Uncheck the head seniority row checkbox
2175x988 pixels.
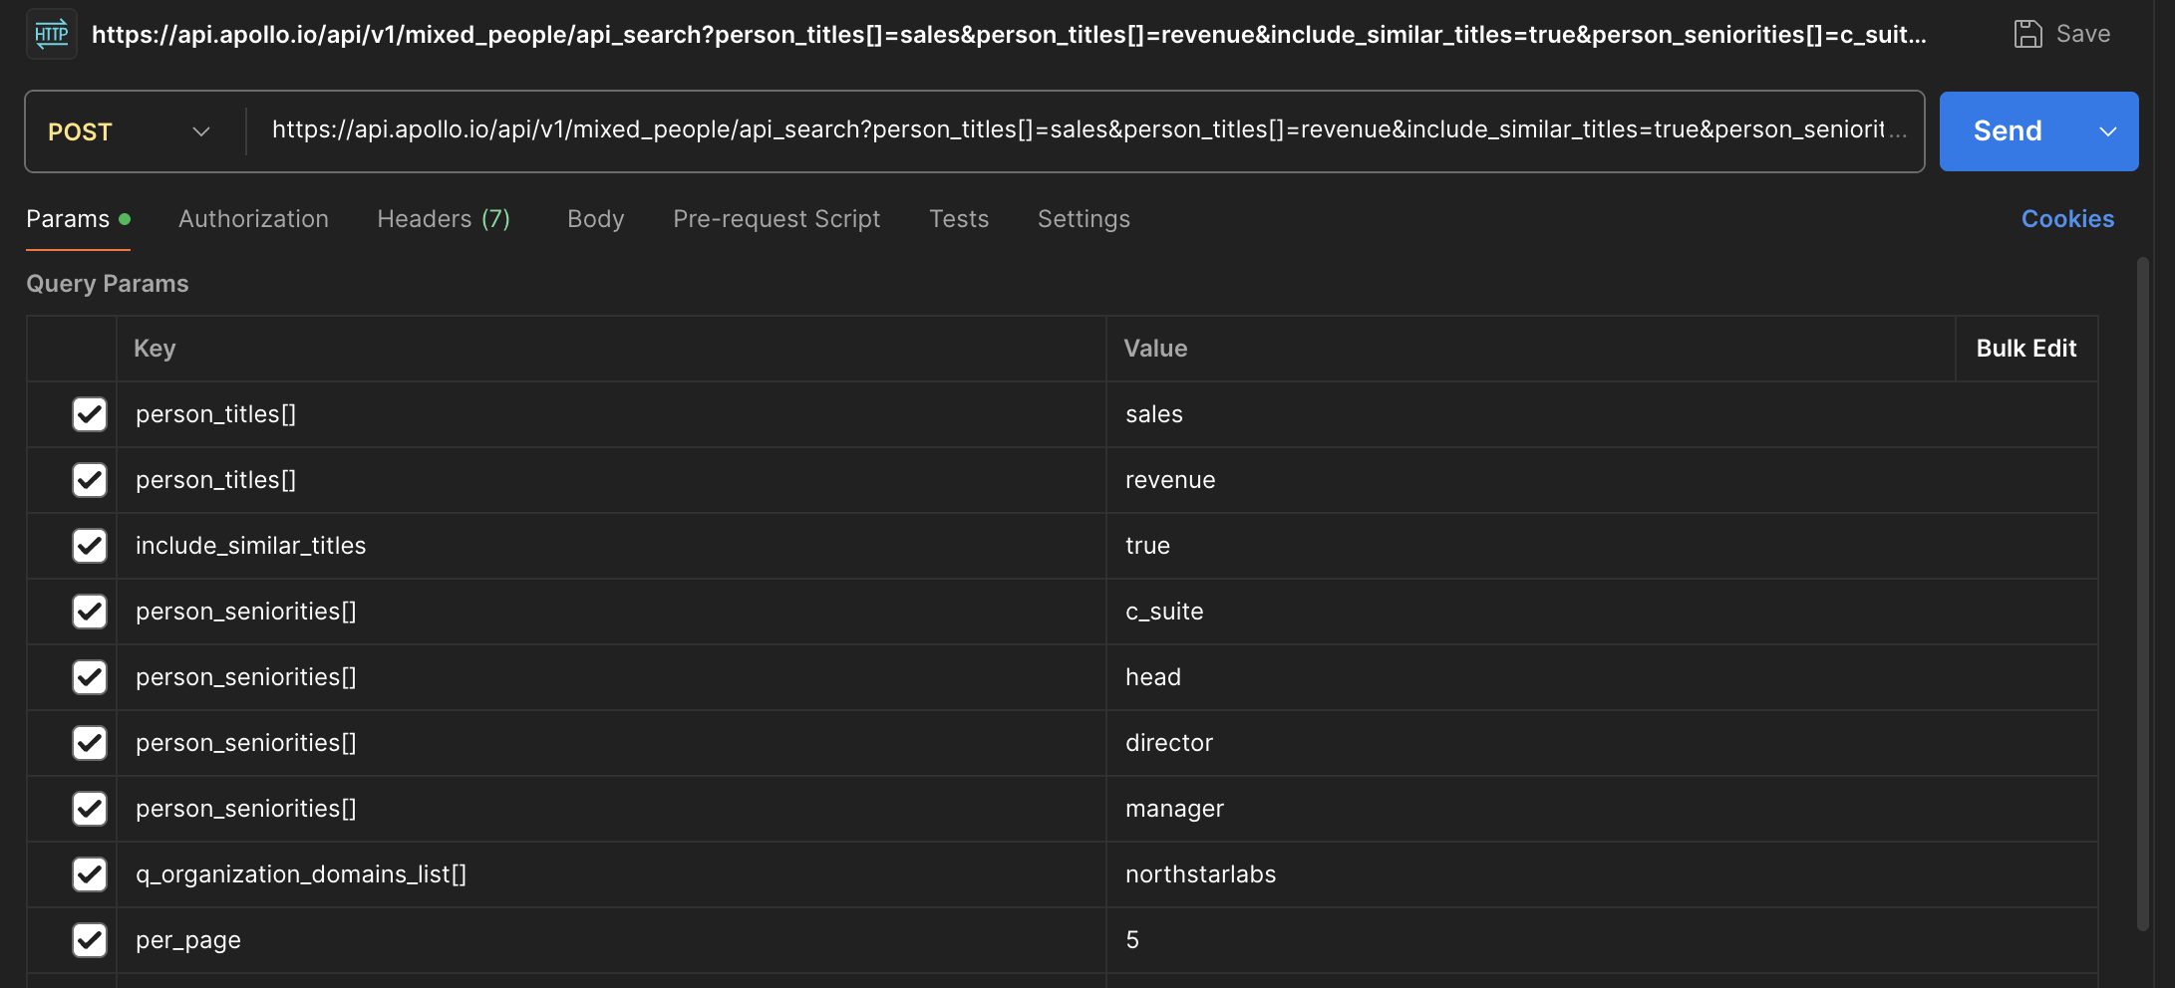coord(90,677)
